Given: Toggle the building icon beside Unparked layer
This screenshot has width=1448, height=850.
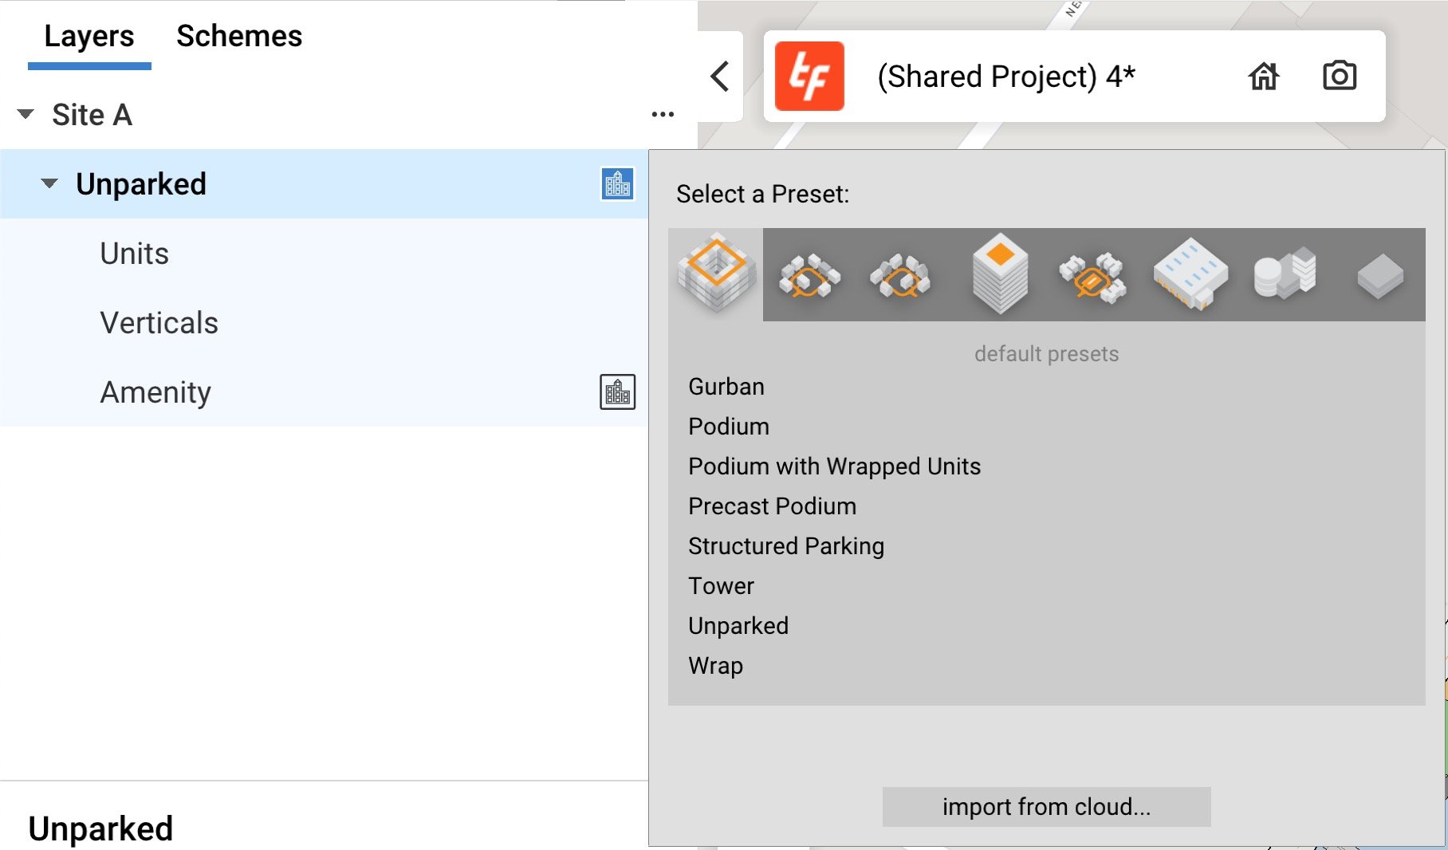Looking at the screenshot, I should pyautogui.click(x=616, y=184).
